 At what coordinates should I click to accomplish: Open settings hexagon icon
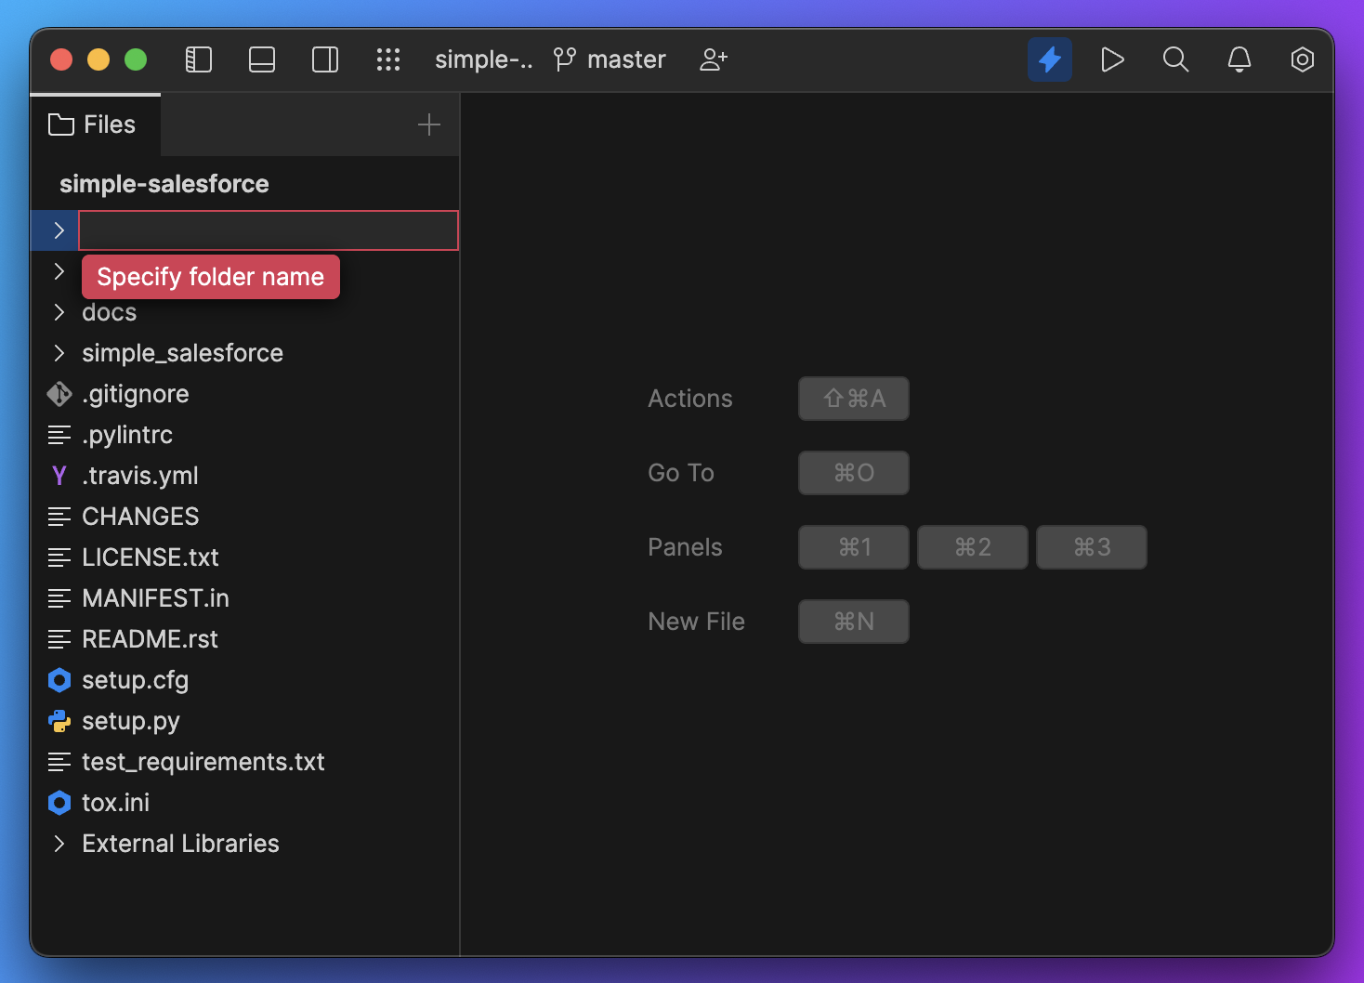pyautogui.click(x=1303, y=59)
